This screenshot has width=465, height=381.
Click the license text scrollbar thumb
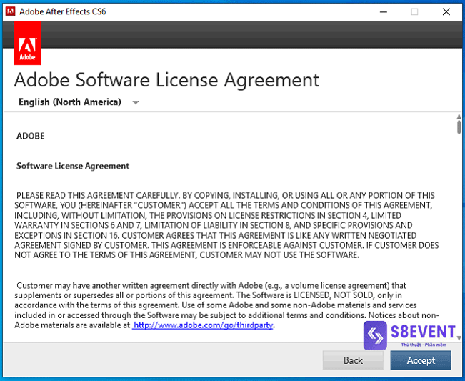459,127
